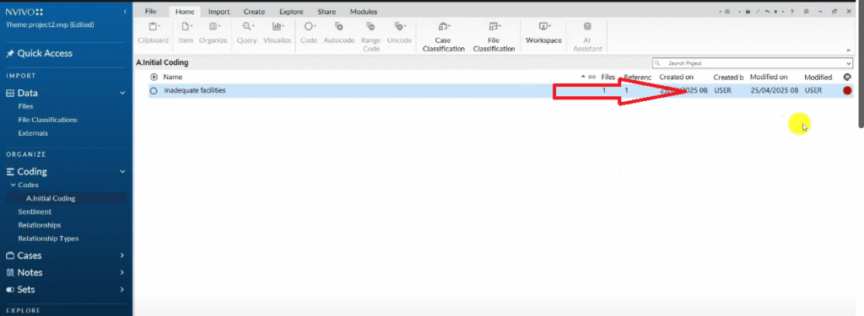Switch to the Import tab
864x316 pixels.
[219, 12]
